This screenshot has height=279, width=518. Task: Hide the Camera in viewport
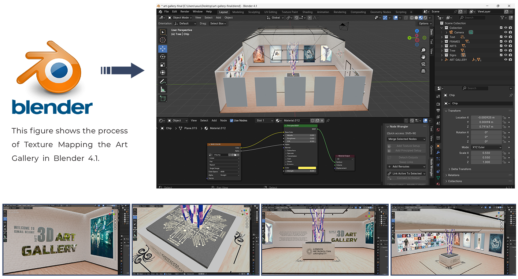(x=506, y=32)
